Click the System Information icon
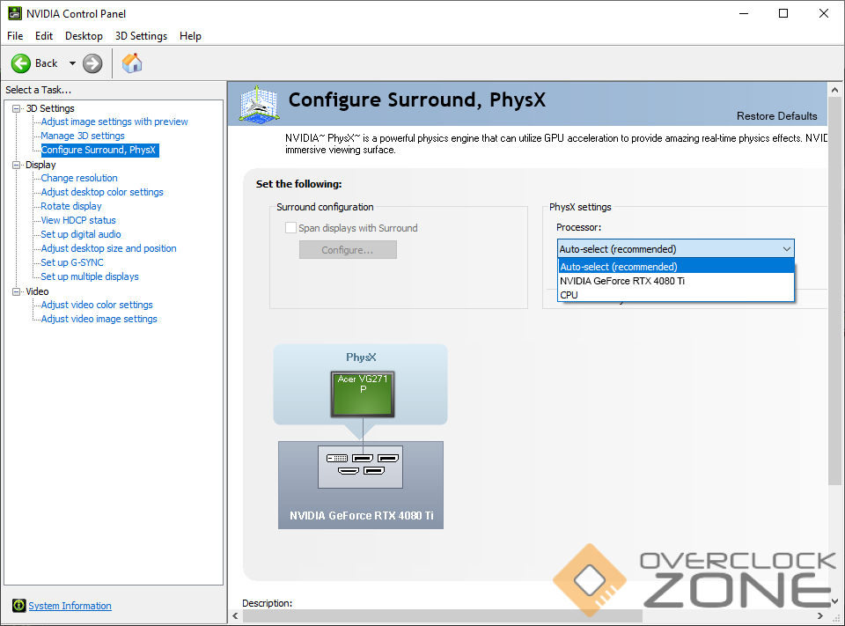 (19, 606)
